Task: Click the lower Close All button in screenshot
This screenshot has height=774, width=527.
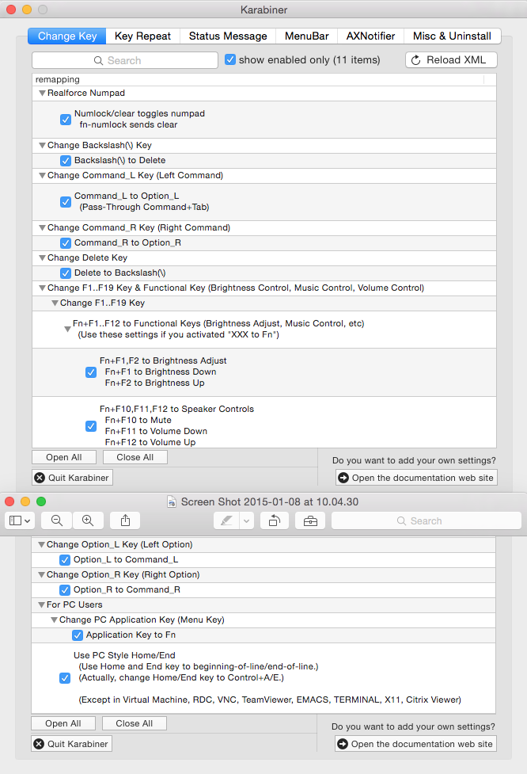Action: (x=134, y=723)
